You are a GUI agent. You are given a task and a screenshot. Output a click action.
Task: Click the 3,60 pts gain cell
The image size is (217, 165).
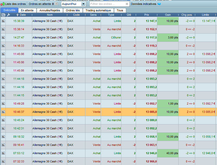(168, 37)
